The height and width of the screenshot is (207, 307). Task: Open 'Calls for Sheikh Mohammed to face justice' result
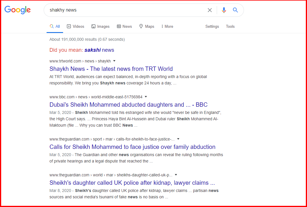click(x=132, y=147)
